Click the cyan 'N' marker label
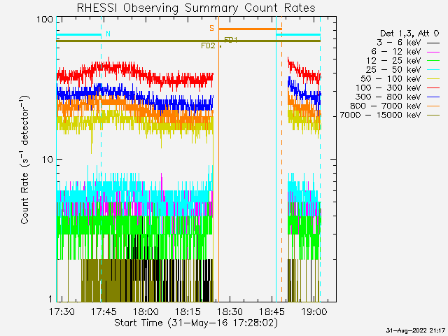This screenshot has width=448, height=336. coord(108,33)
